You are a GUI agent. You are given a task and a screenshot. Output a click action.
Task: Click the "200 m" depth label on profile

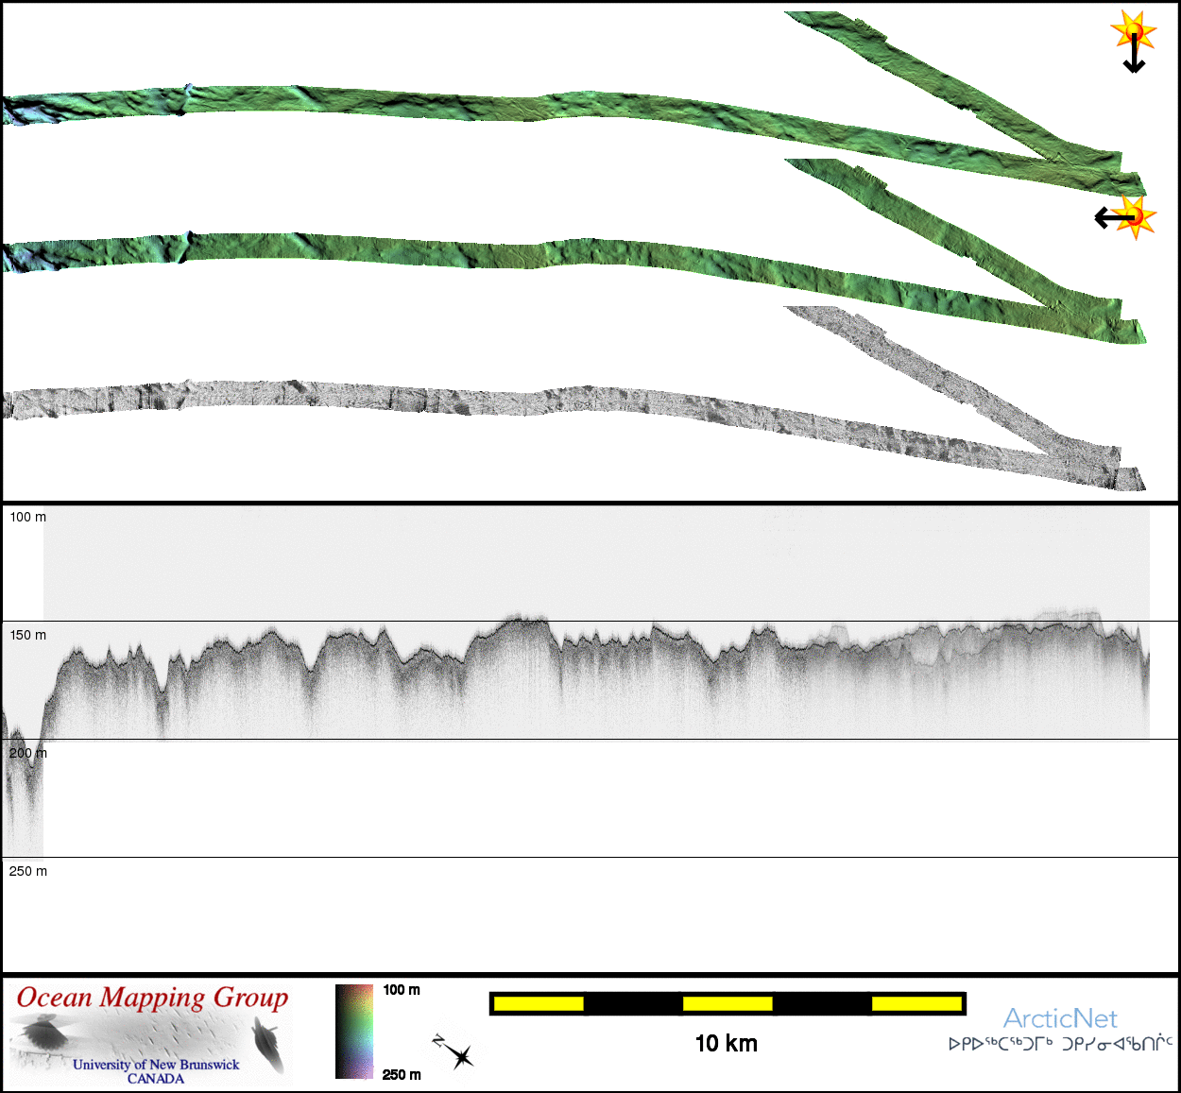point(27,754)
